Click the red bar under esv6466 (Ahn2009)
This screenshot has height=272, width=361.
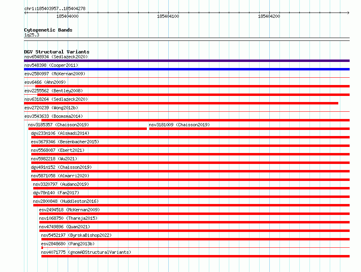(x=193, y=86)
